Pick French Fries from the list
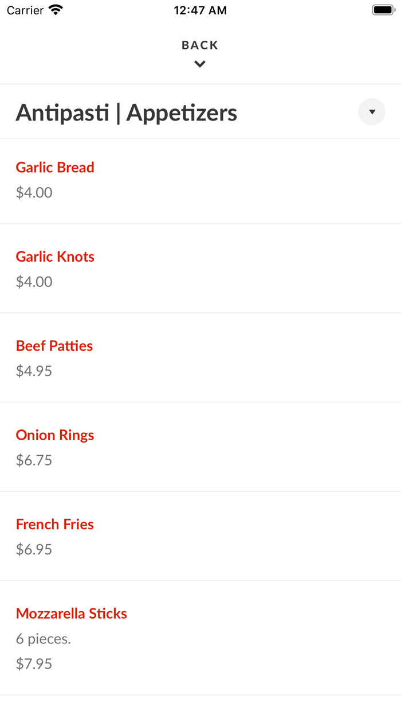 point(55,525)
